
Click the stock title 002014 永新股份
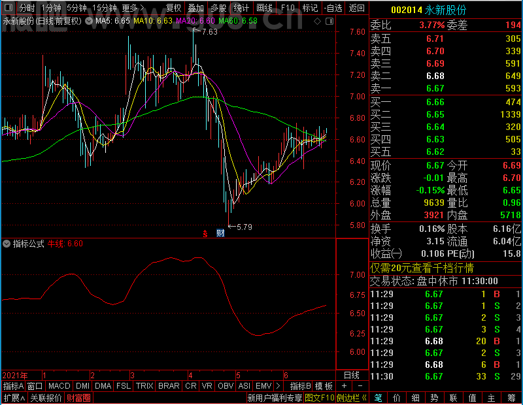point(429,10)
